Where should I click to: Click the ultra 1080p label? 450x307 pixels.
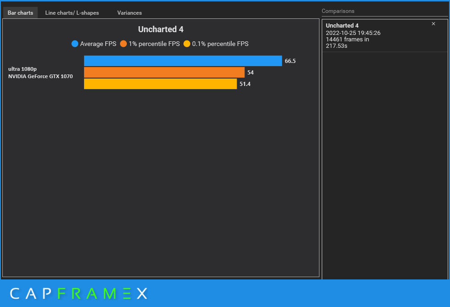(x=23, y=69)
